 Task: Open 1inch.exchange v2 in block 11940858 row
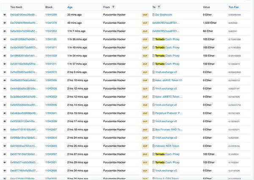166,171
